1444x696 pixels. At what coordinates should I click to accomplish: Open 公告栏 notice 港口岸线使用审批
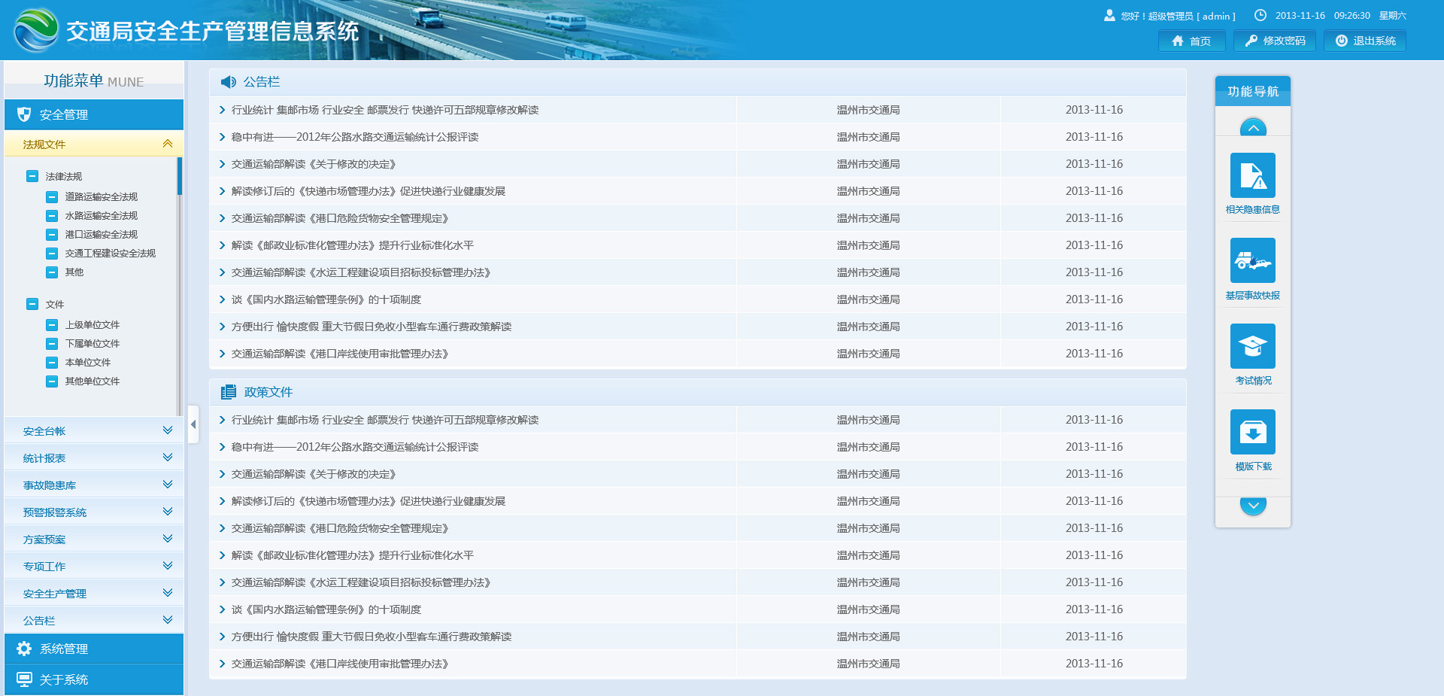click(x=340, y=354)
